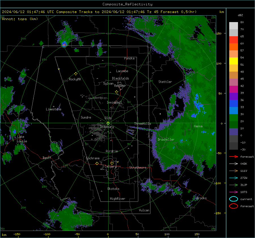Click the Strathmore town label
The width and height of the screenshot is (255, 238).
tap(138, 168)
